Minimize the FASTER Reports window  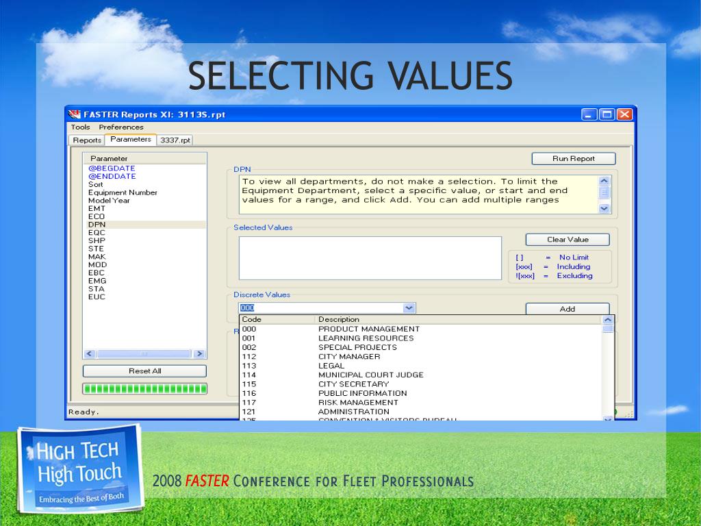(589, 114)
